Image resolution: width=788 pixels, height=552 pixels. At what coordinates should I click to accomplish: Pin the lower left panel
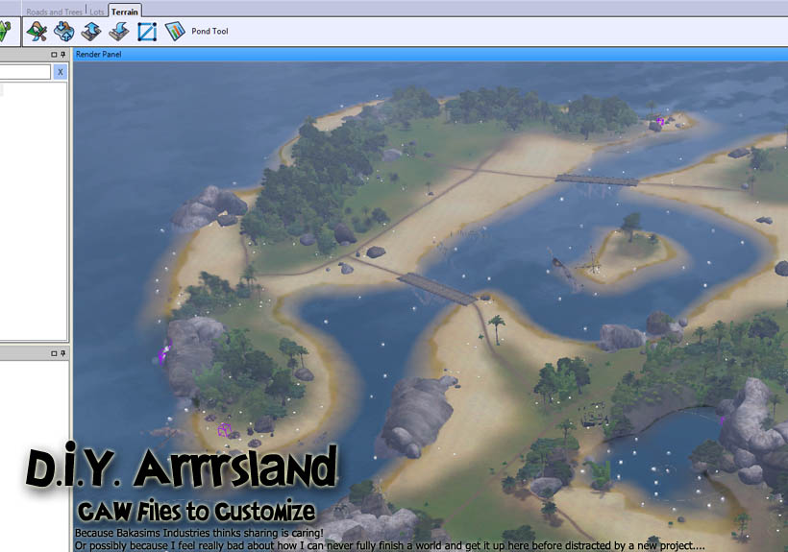click(62, 353)
